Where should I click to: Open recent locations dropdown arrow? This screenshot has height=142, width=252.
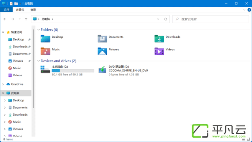coord(19,19)
